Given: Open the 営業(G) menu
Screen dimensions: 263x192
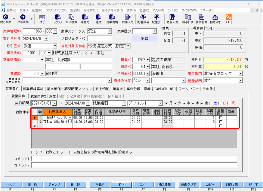Looking at the screenshot, I should point(11,11).
